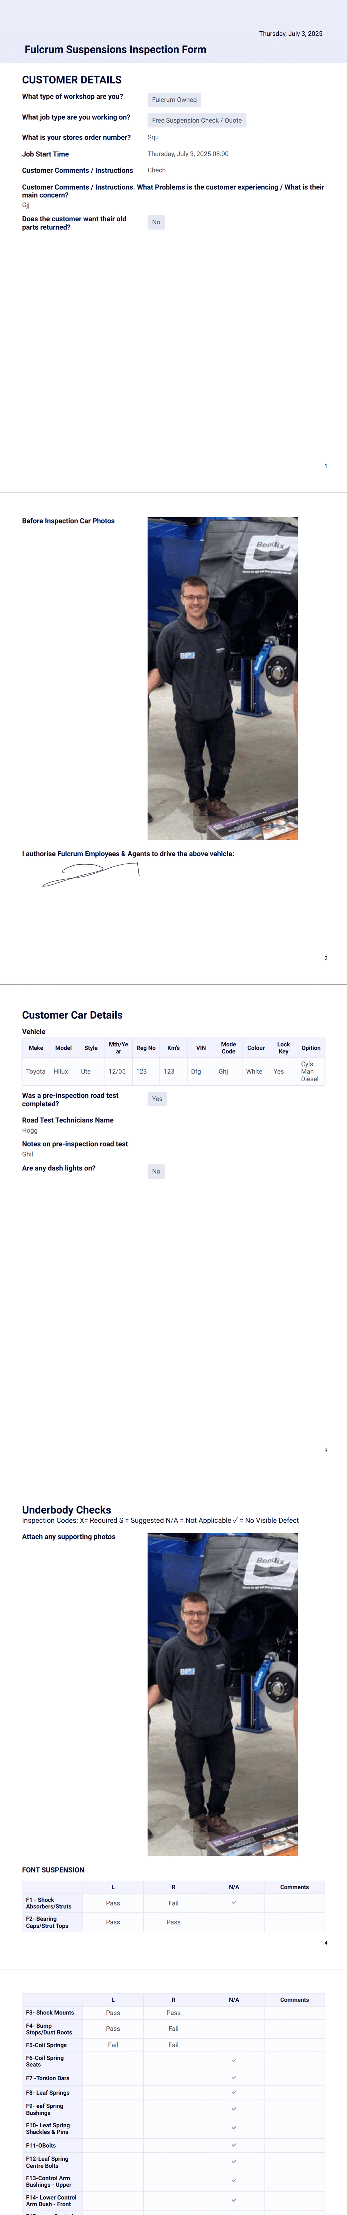Click the Job Start Time value ending 08:00
347x2215 pixels.
(x=188, y=154)
